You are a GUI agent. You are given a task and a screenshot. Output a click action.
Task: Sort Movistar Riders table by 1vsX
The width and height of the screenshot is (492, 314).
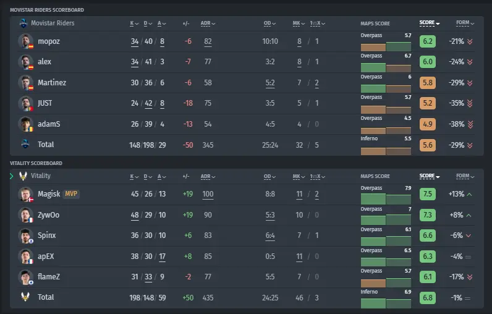pos(318,23)
